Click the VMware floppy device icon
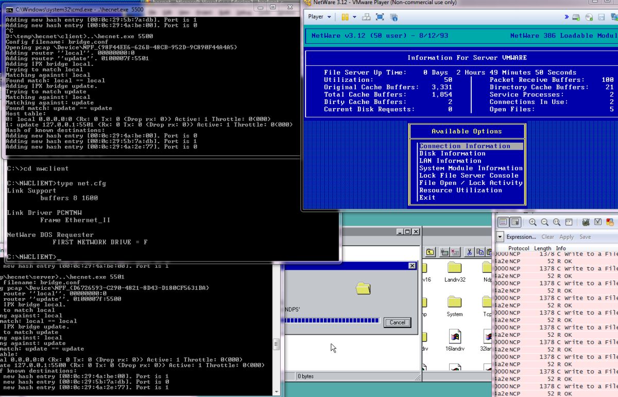618x397 pixels. coord(601,18)
